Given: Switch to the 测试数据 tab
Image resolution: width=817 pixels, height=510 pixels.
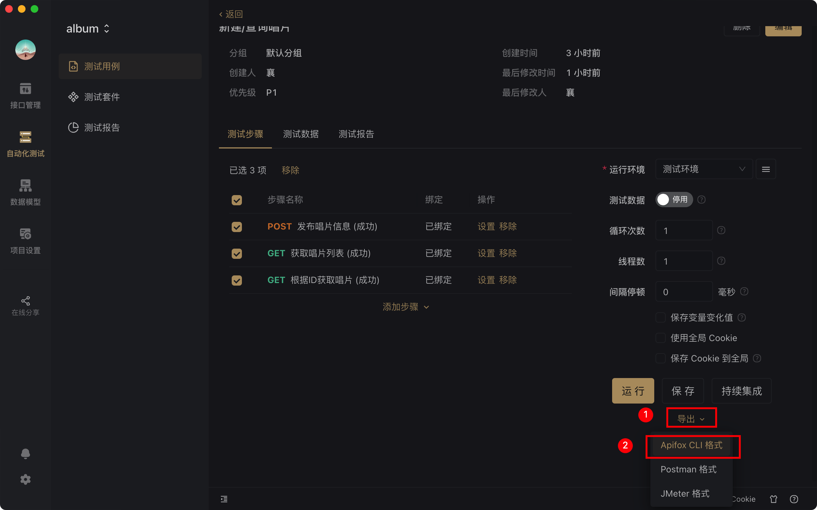Looking at the screenshot, I should click(x=300, y=134).
